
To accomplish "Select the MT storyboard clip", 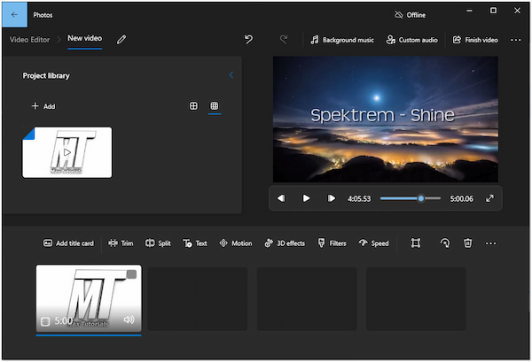I will pos(89,298).
